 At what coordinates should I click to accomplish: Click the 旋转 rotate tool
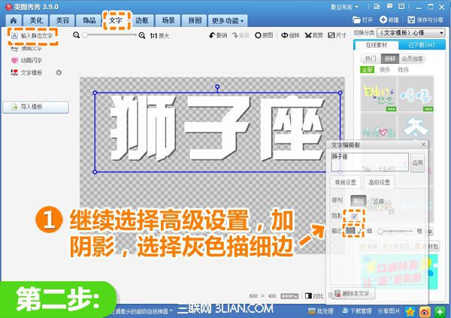tap(289, 35)
